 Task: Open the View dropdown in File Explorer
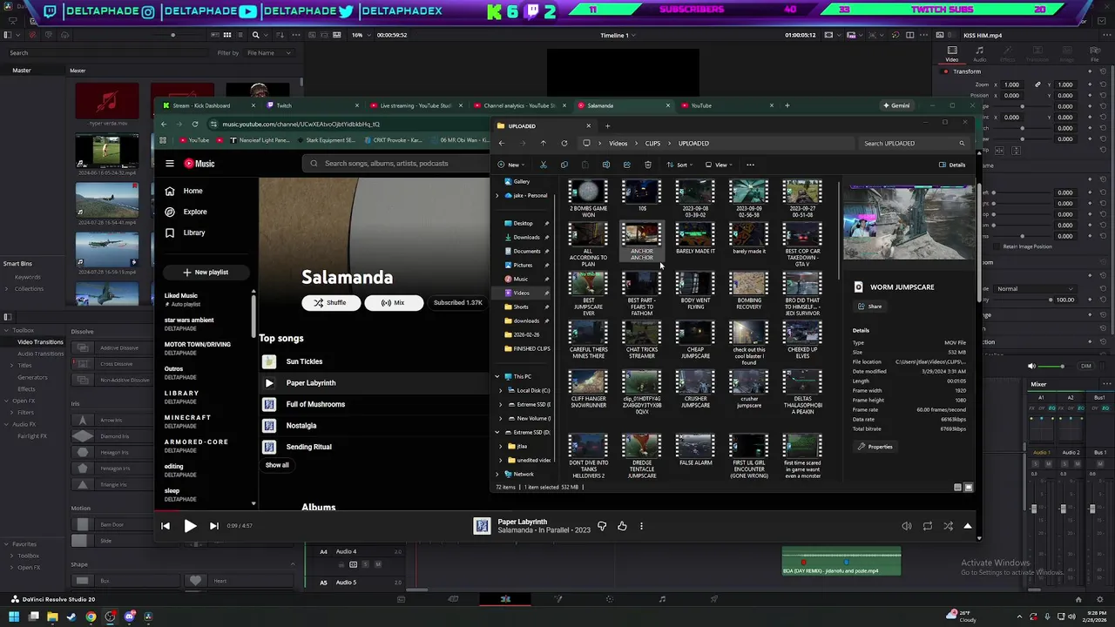point(720,165)
